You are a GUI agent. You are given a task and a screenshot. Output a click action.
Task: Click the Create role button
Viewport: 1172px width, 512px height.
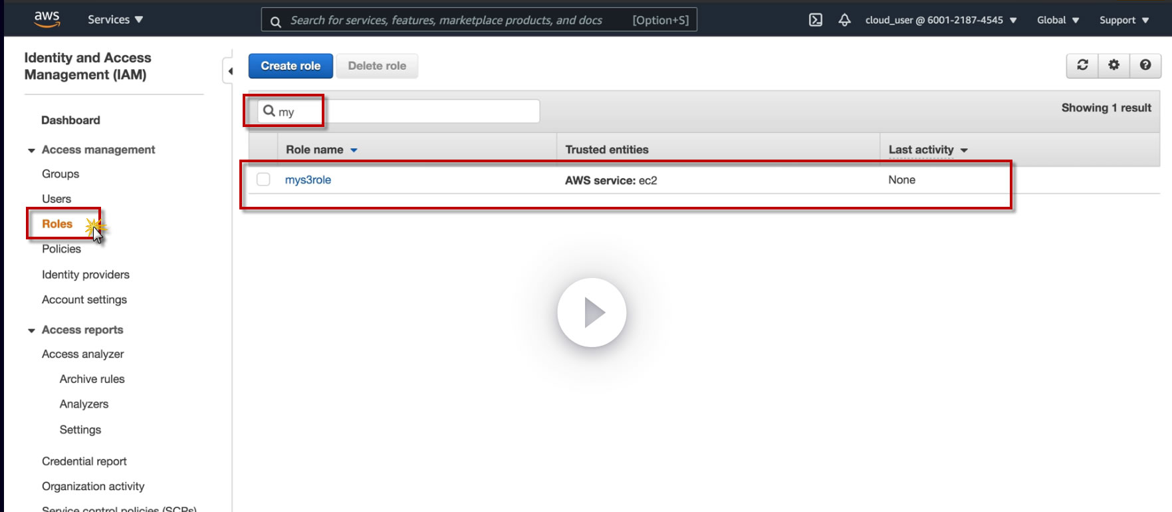coord(291,66)
